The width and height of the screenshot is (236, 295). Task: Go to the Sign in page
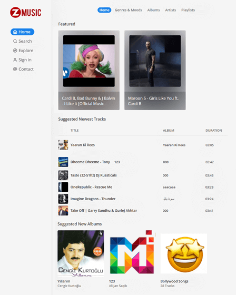tap(22, 60)
